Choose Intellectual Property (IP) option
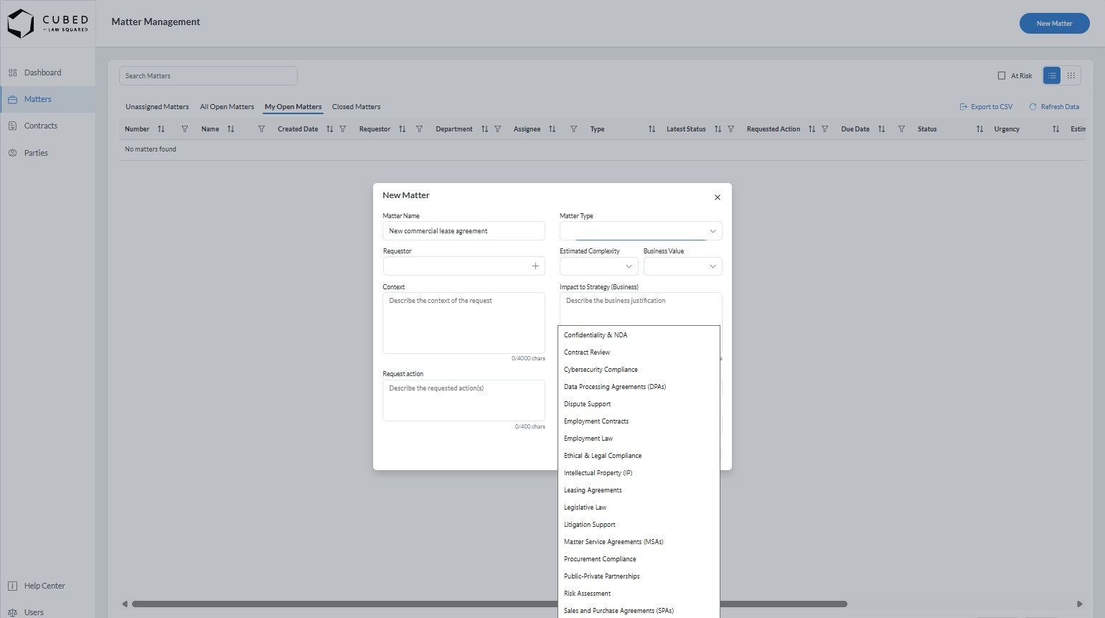 point(639,473)
